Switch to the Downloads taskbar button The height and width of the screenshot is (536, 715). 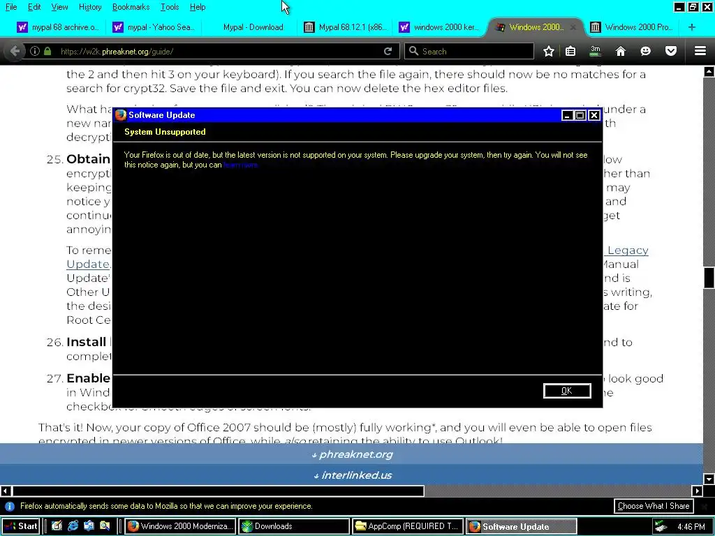tap(294, 526)
